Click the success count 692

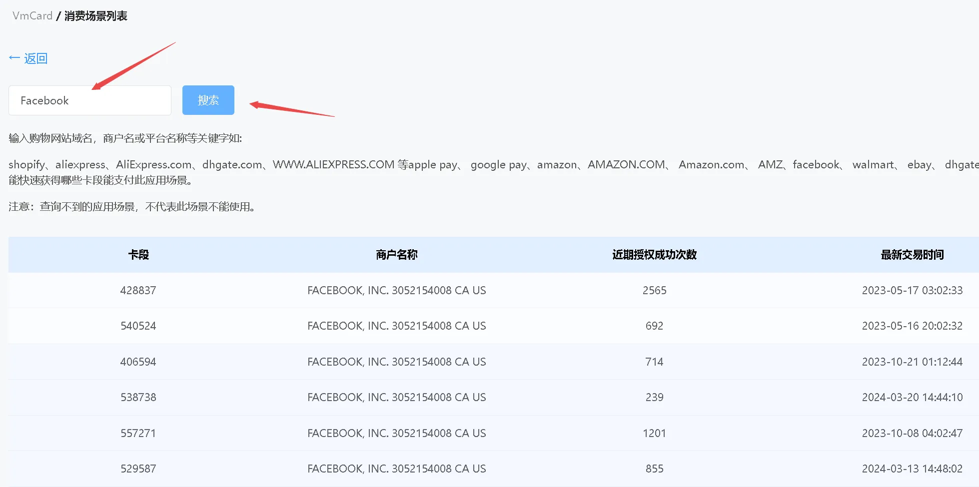tap(655, 326)
